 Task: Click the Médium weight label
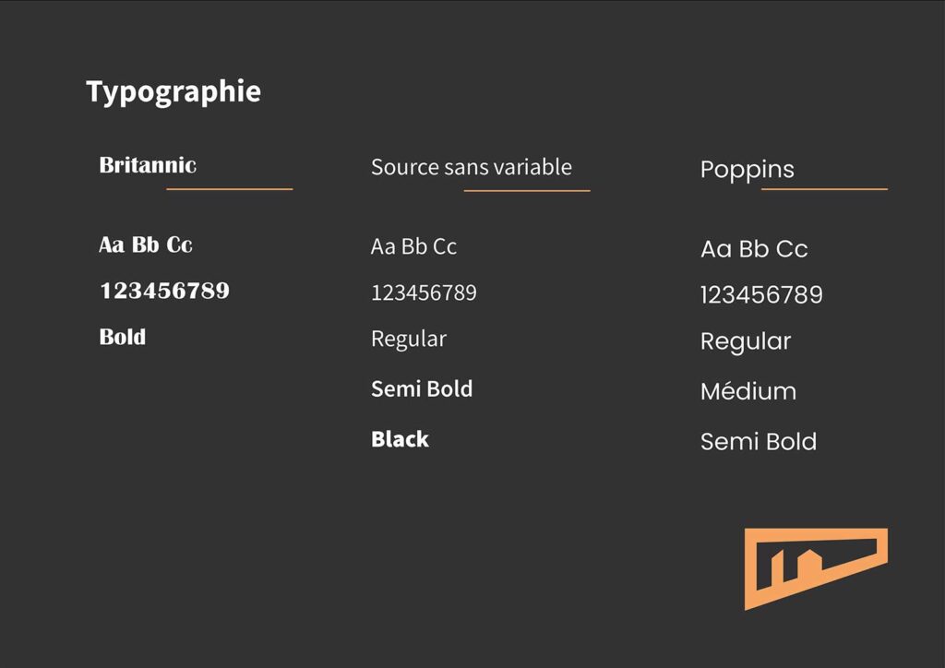tap(748, 391)
